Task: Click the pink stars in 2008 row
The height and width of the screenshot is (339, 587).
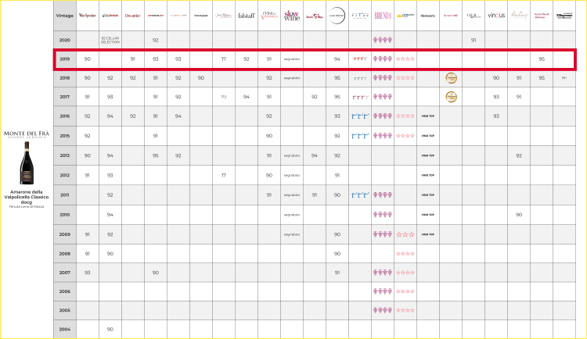Action: tap(405, 254)
